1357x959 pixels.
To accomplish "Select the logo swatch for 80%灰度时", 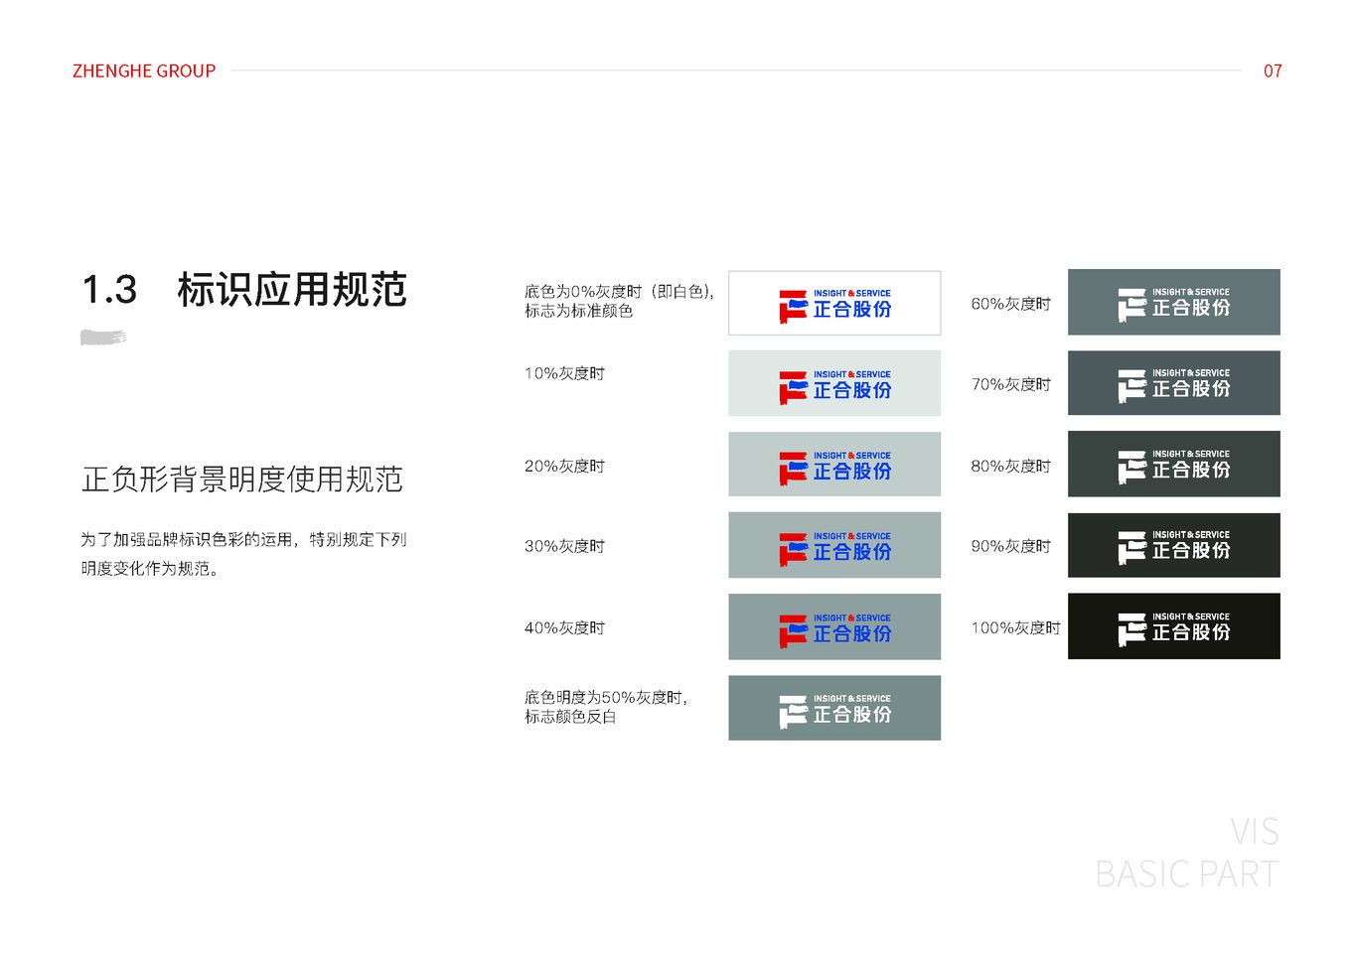I will tap(1174, 464).
